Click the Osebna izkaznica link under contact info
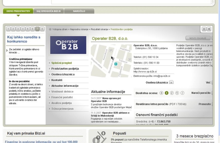The height and width of the screenshot is (143, 220). pyautogui.click(x=157, y=83)
